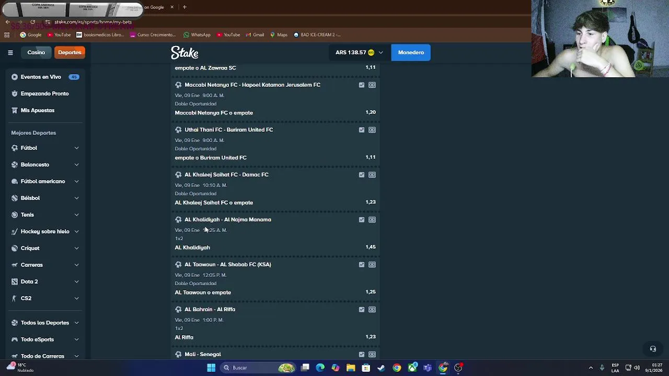Open AL Taawoun - AL Shabab FC match link

pyautogui.click(x=227, y=264)
